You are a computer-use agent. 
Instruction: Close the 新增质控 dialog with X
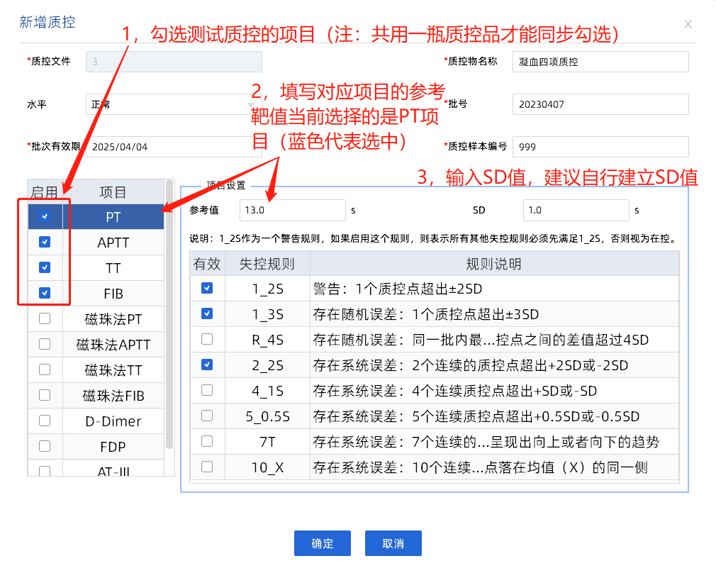pyautogui.click(x=688, y=24)
